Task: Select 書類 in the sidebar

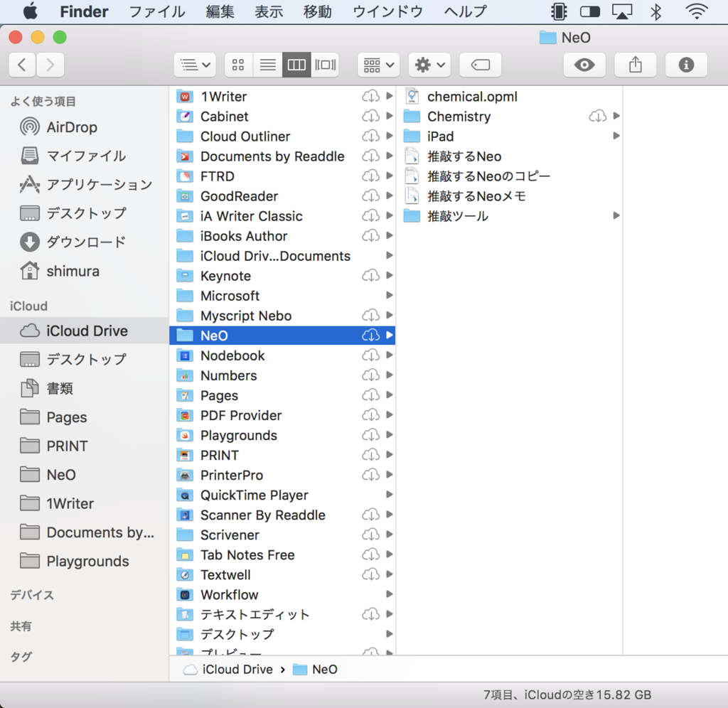Action: click(x=84, y=388)
